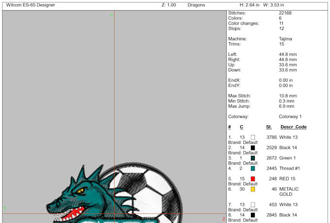
Task: Click the RED 15 thread description
Action: coord(287,179)
